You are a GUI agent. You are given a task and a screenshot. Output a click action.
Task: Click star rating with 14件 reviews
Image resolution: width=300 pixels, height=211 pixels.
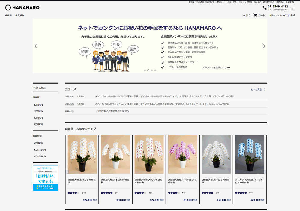coord(73,193)
